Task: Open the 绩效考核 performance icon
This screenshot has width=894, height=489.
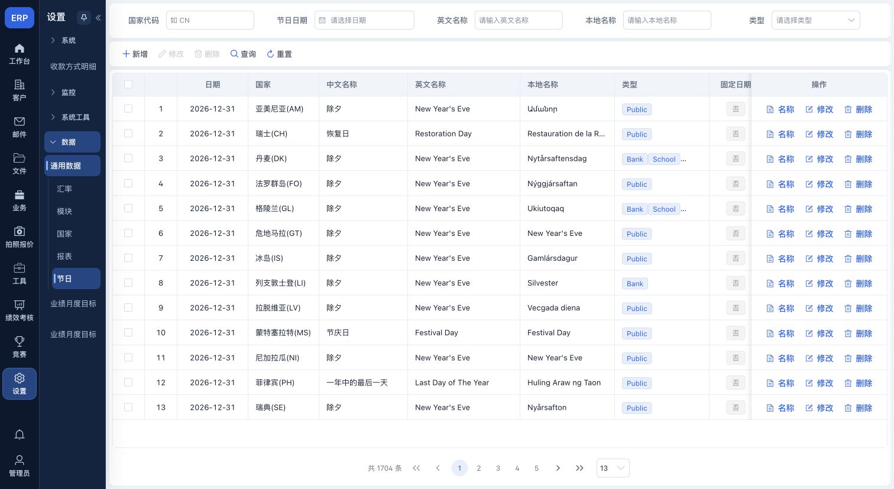Action: [x=20, y=305]
